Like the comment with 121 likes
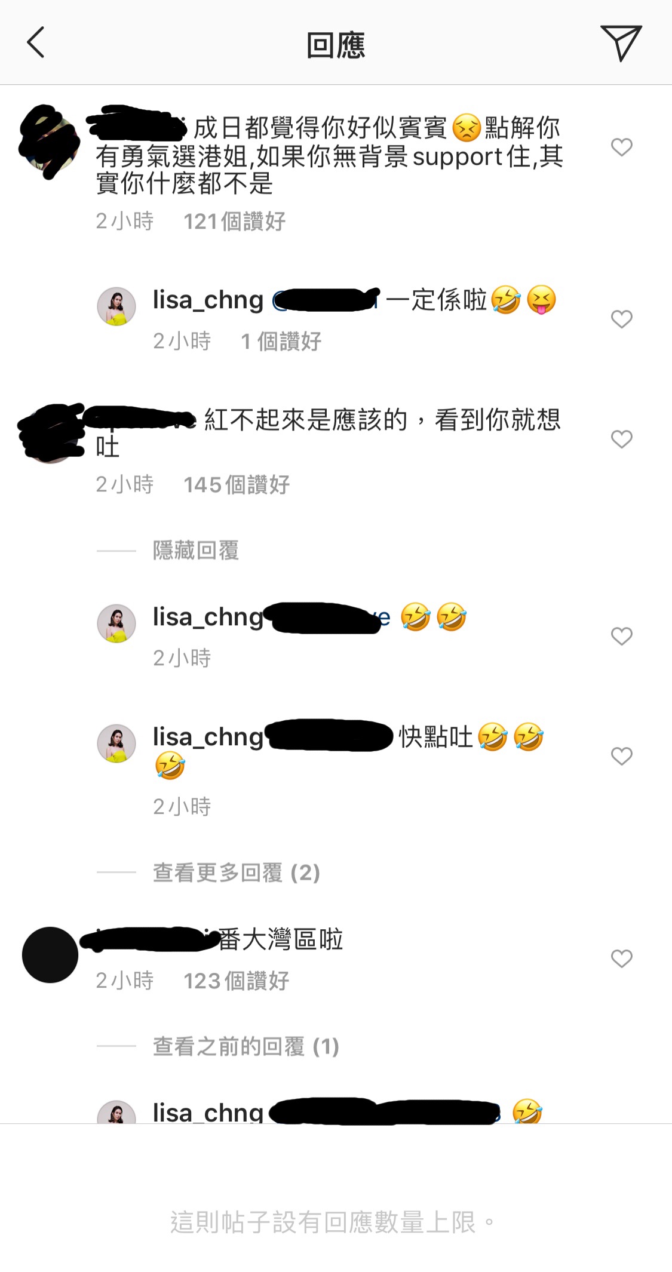This screenshot has height=1272, width=672. tap(621, 147)
